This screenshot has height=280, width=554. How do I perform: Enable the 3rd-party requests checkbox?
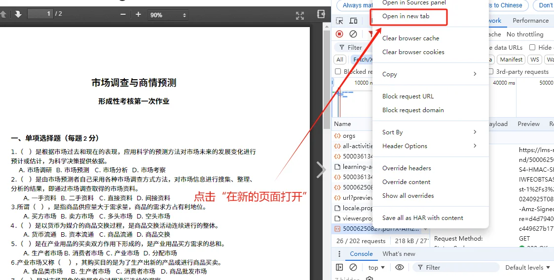tap(491, 71)
